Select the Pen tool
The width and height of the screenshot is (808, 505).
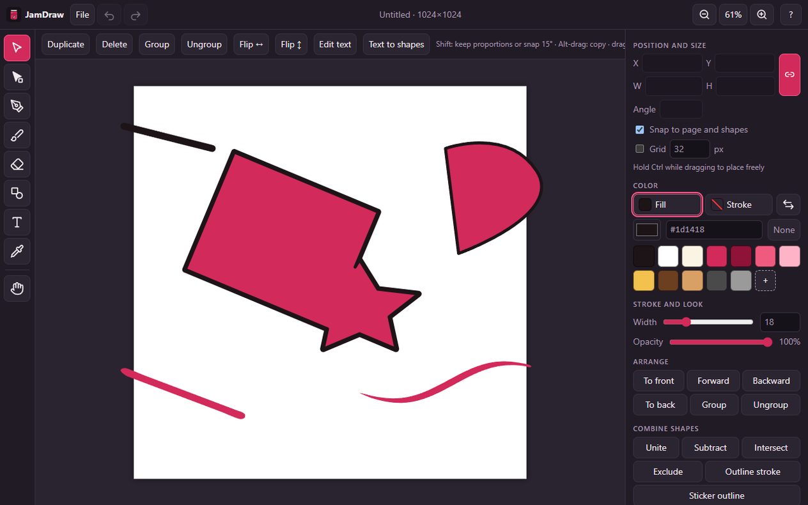(x=17, y=106)
